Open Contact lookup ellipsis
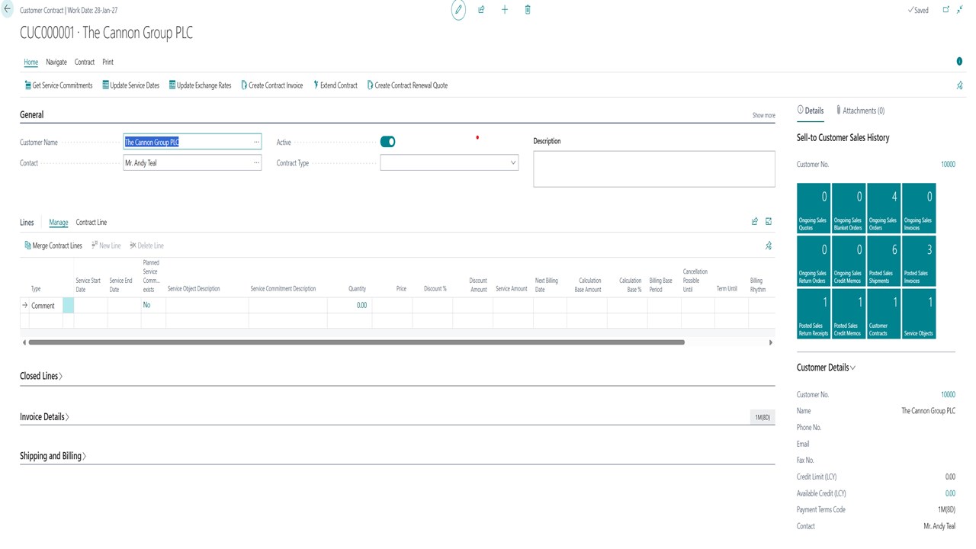Screen dimensions: 976x549 pos(257,162)
